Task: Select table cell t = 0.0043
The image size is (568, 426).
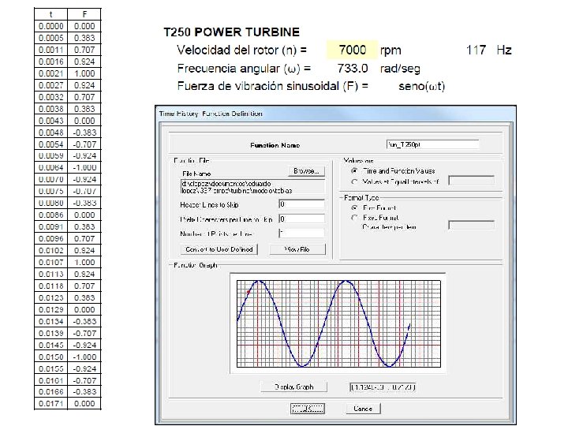Action: pyautogui.click(x=50, y=121)
